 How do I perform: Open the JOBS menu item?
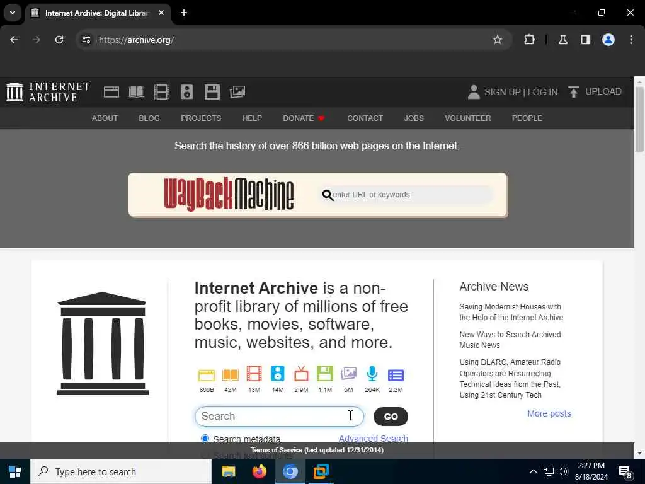414,118
